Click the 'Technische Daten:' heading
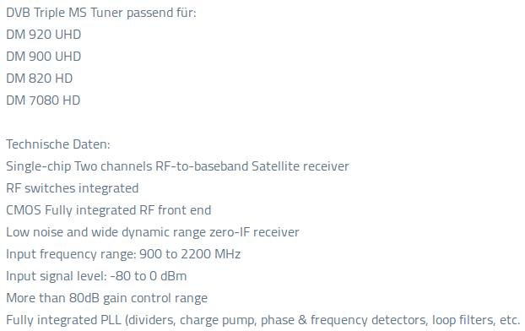 point(58,144)
